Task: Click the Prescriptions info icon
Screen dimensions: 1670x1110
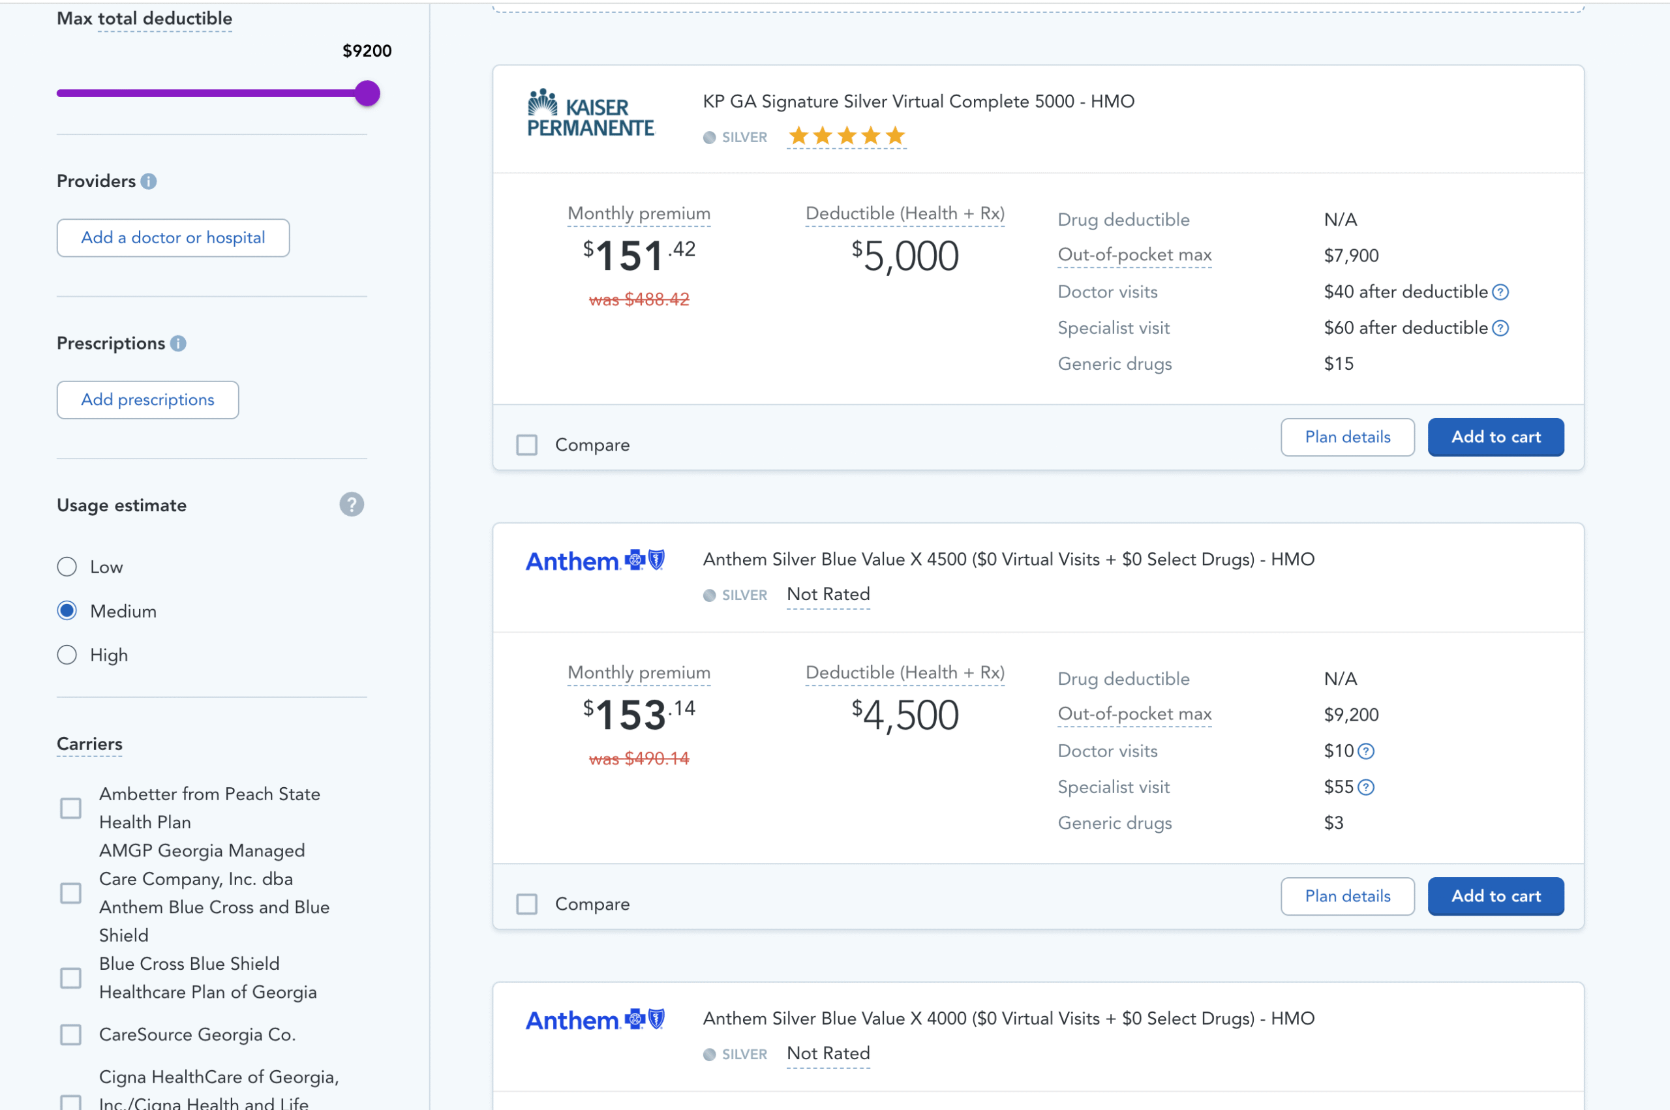Action: (x=178, y=343)
